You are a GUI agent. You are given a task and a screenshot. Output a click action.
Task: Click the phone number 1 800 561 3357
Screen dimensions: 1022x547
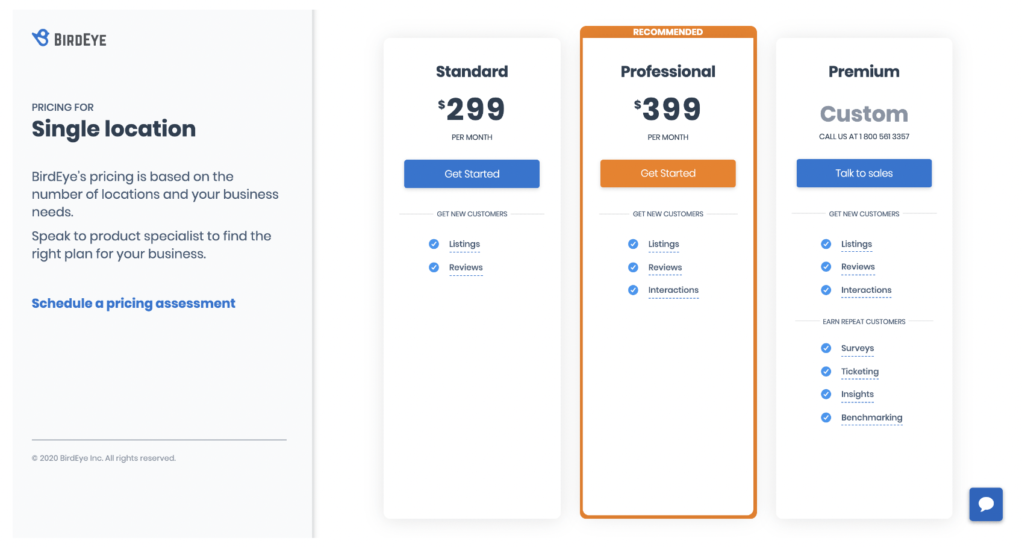click(x=883, y=136)
